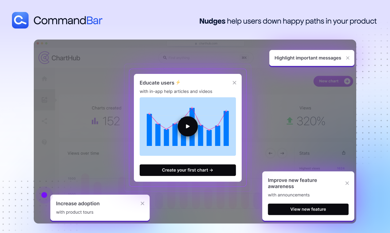Click the Charts created bar chart icon
This screenshot has width=390, height=233.
95,121
